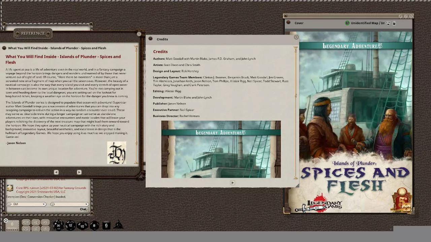Roll the d6 die
This screenshot has width=431, height=242.
coord(106,225)
